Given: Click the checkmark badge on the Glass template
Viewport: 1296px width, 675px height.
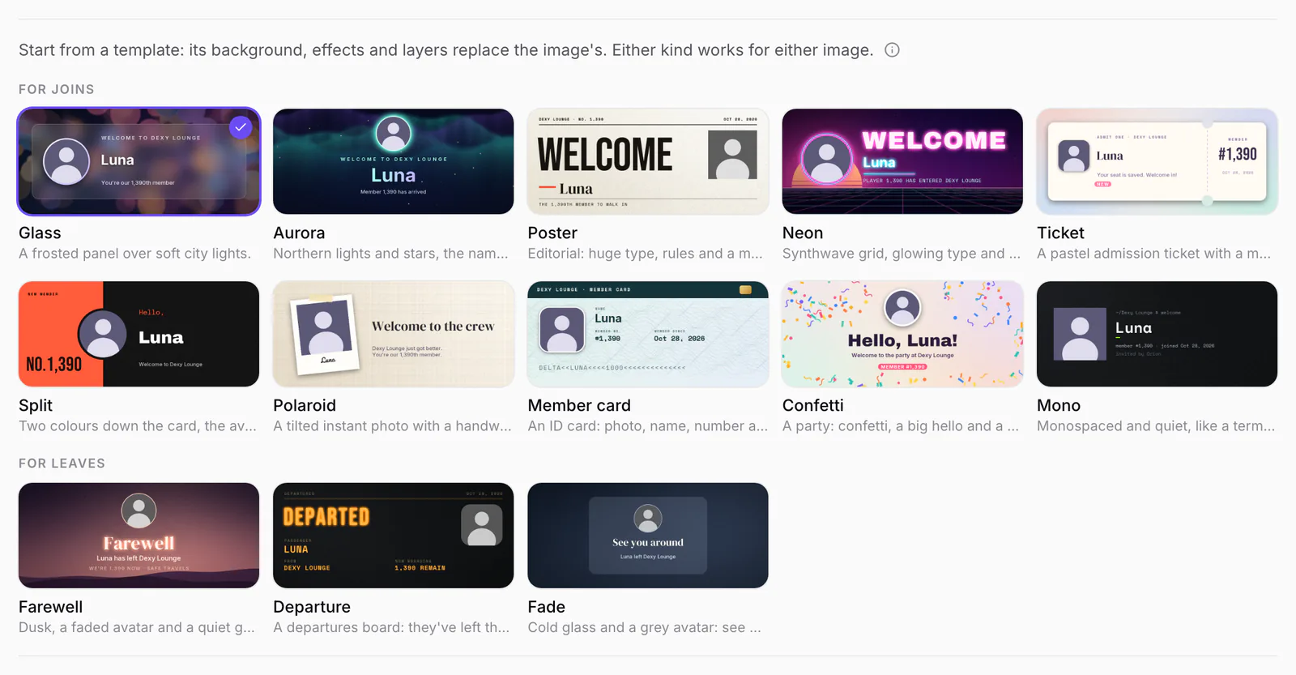Looking at the screenshot, I should (x=241, y=127).
